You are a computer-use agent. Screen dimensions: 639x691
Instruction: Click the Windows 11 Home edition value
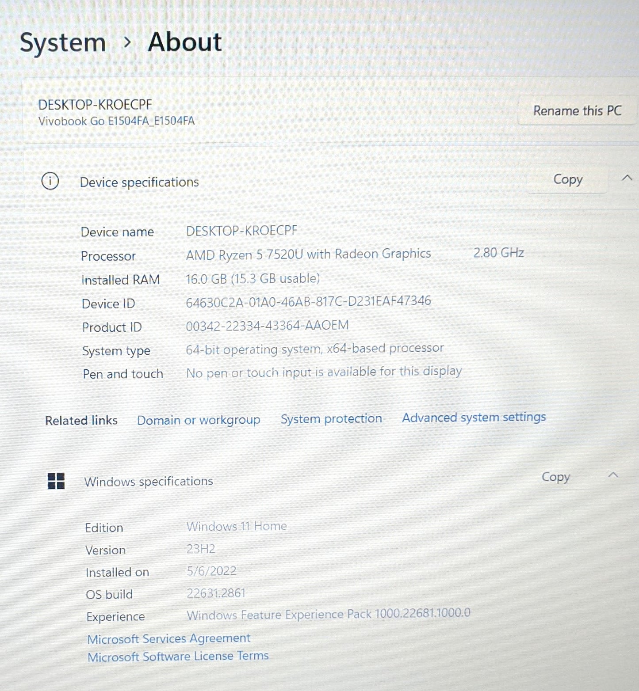tap(237, 526)
